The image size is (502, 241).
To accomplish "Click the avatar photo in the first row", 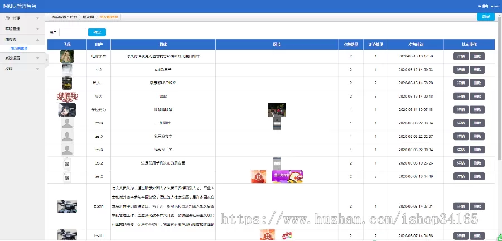I will point(67,56).
